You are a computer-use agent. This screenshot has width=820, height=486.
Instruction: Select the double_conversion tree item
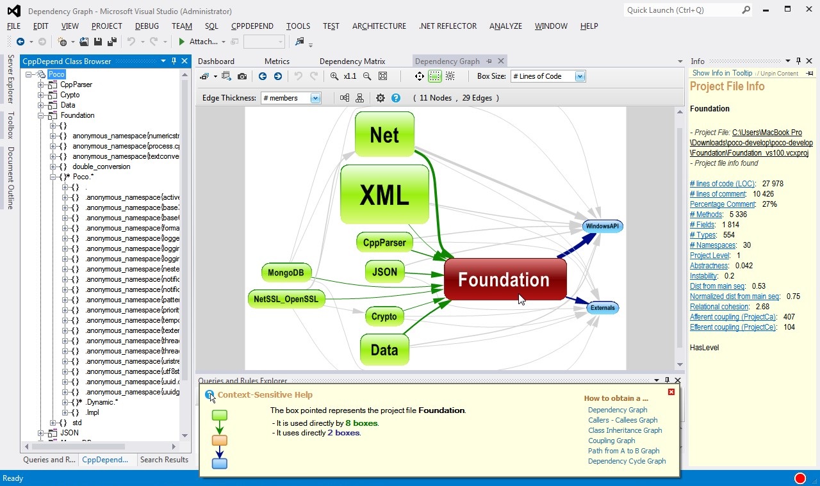pos(101,166)
